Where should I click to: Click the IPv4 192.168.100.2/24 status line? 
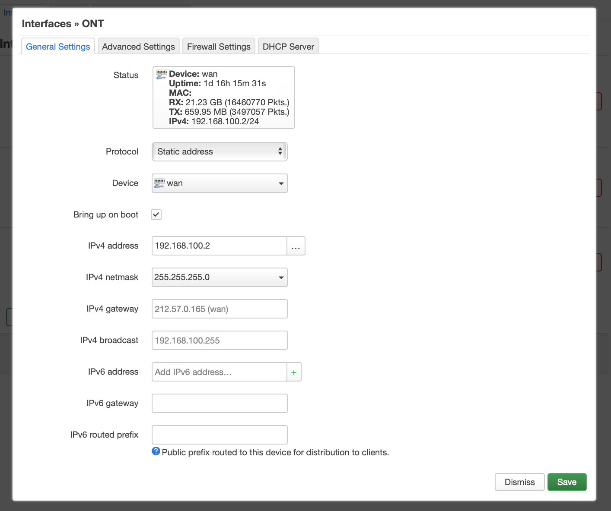[x=214, y=121]
